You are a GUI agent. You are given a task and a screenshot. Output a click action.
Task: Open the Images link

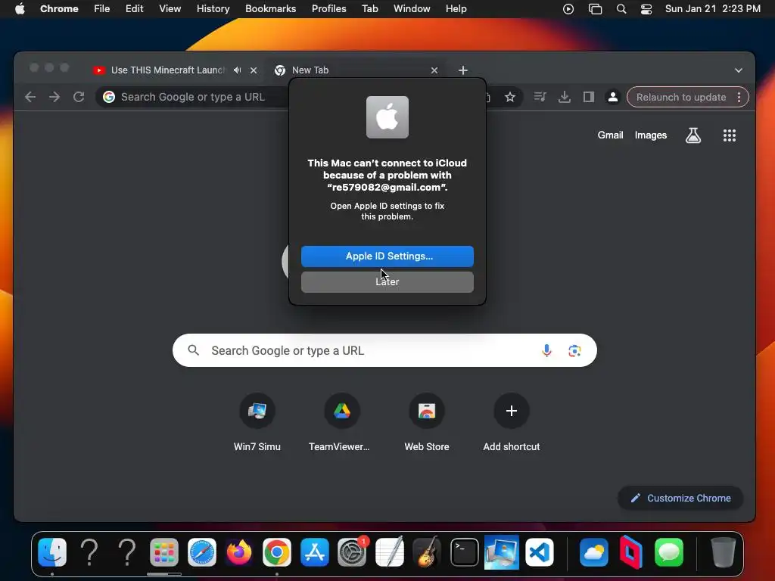[650, 135]
